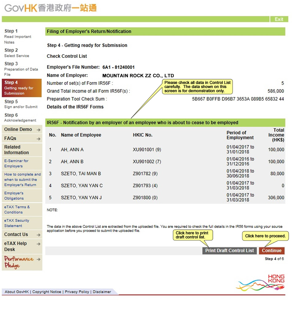Open About GovHK footer link
The width and height of the screenshot is (292, 314).
tap(17, 292)
